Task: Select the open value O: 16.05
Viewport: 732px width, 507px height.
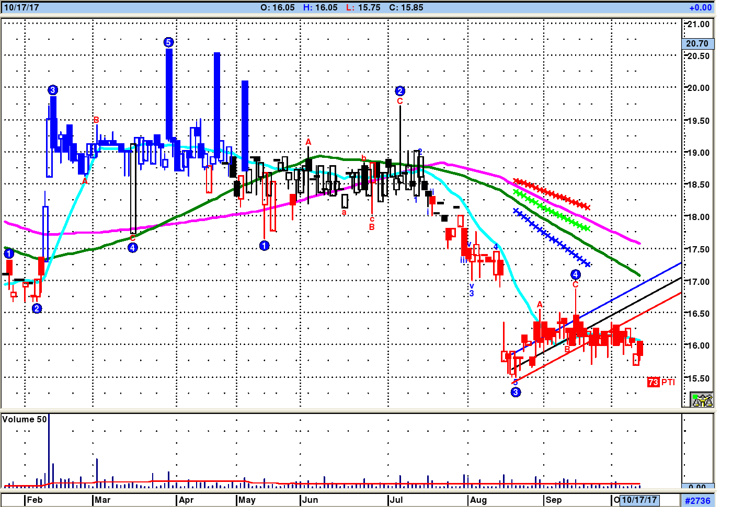Action: tap(278, 7)
